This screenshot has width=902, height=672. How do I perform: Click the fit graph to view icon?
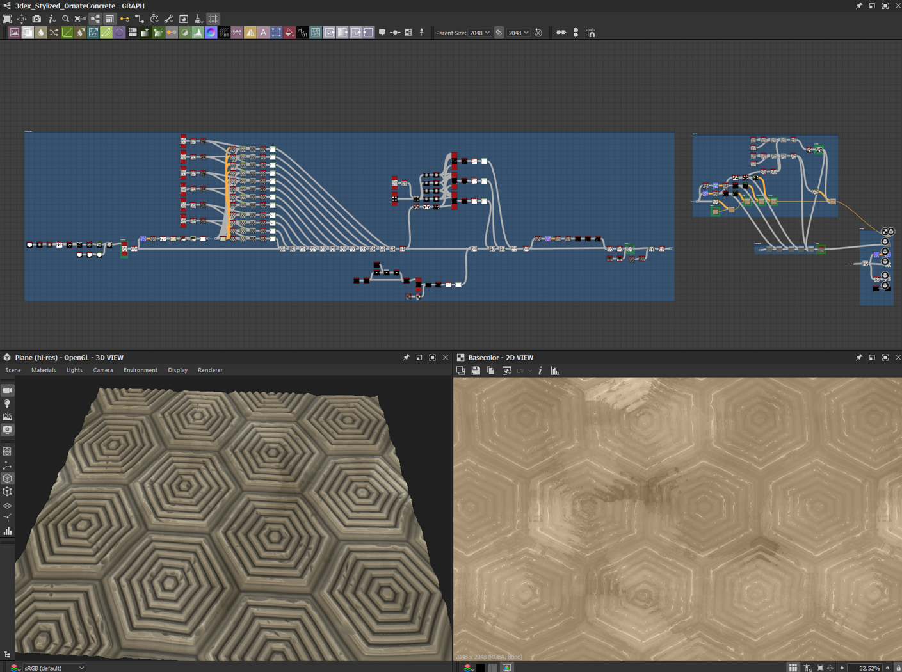[7, 19]
